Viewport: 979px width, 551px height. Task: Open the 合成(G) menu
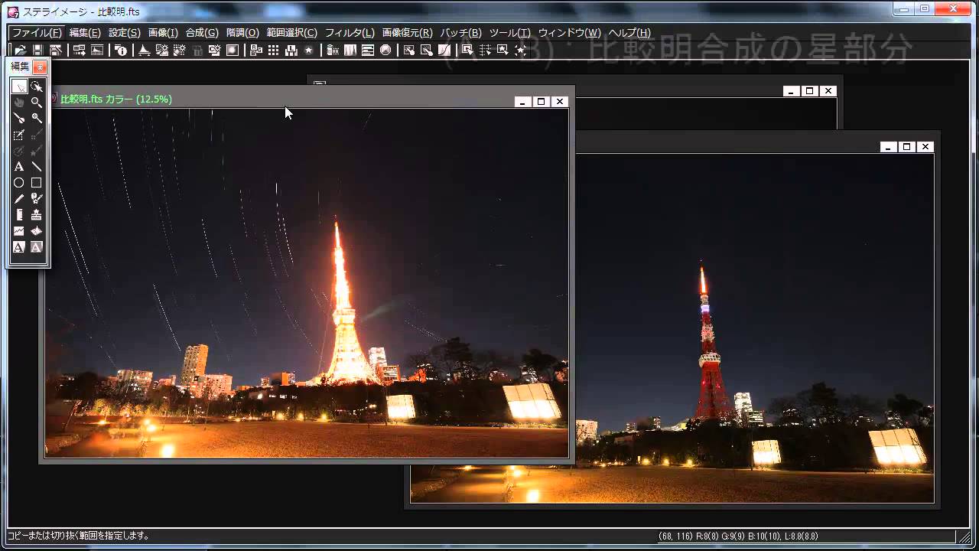[x=202, y=33]
